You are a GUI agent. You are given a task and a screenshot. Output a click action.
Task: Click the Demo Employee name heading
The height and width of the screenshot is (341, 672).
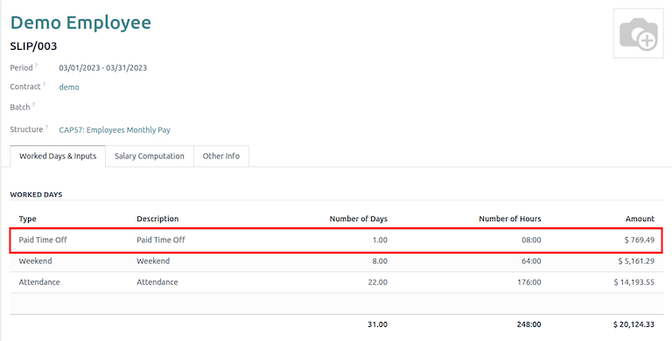[x=80, y=22]
